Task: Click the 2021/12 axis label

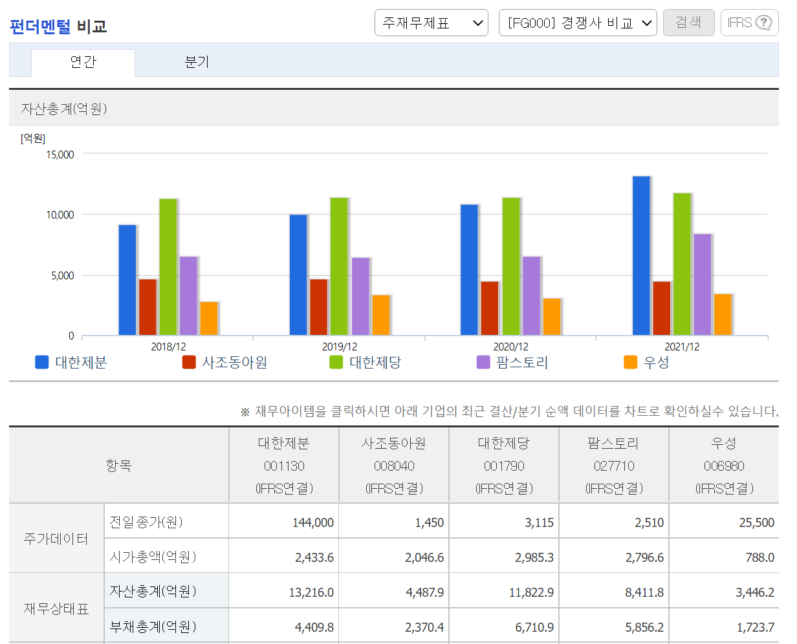Action: (x=682, y=347)
